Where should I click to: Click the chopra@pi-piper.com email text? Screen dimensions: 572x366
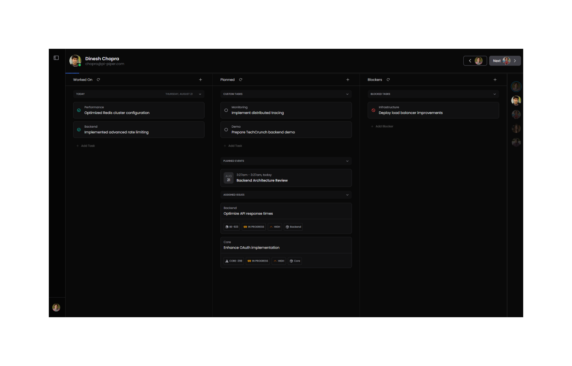[105, 64]
